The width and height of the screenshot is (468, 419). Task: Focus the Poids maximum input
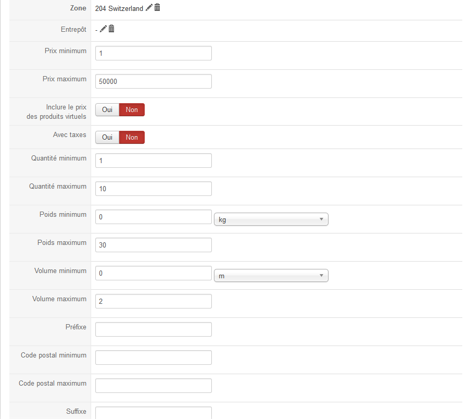pos(154,245)
